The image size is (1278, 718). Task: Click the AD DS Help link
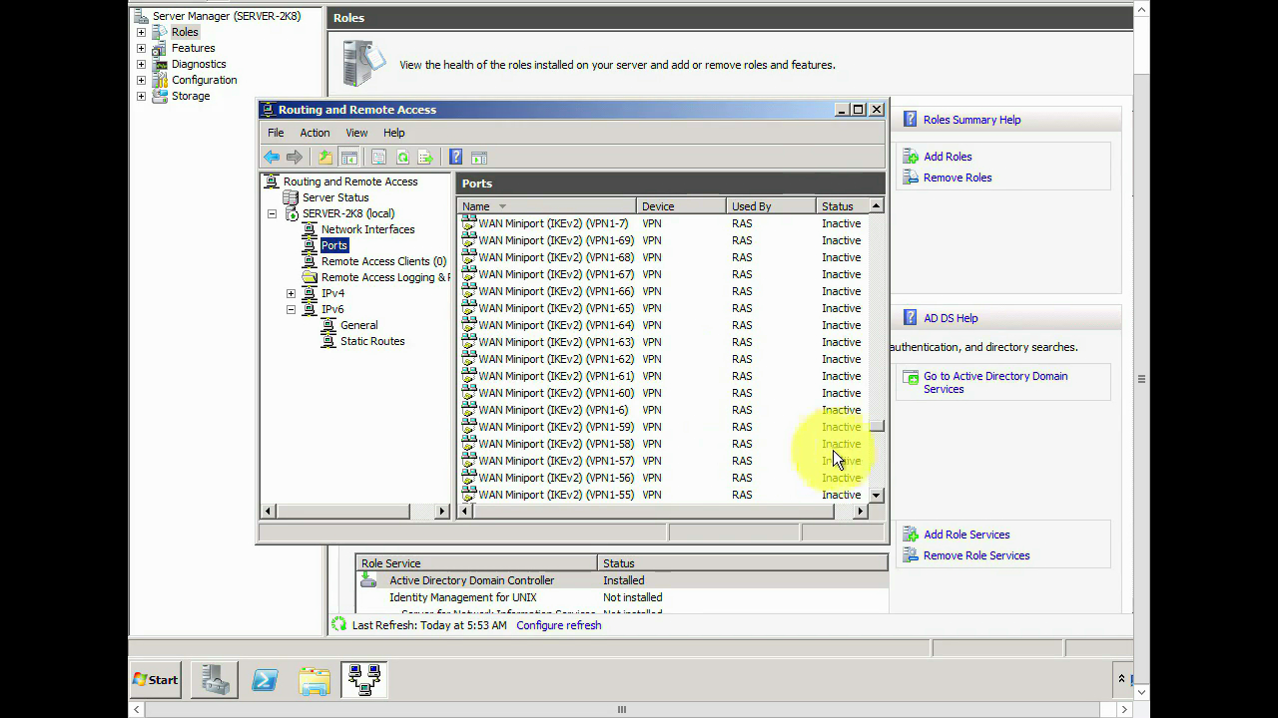[x=951, y=318]
